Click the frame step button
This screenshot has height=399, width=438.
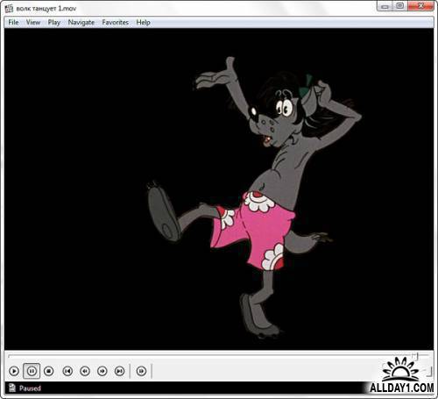click(141, 371)
